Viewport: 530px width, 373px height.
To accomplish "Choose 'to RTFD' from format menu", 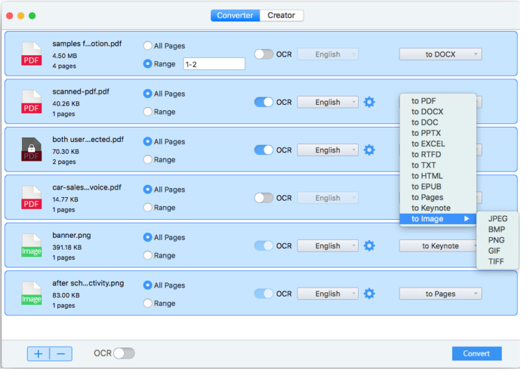I will click(438, 154).
